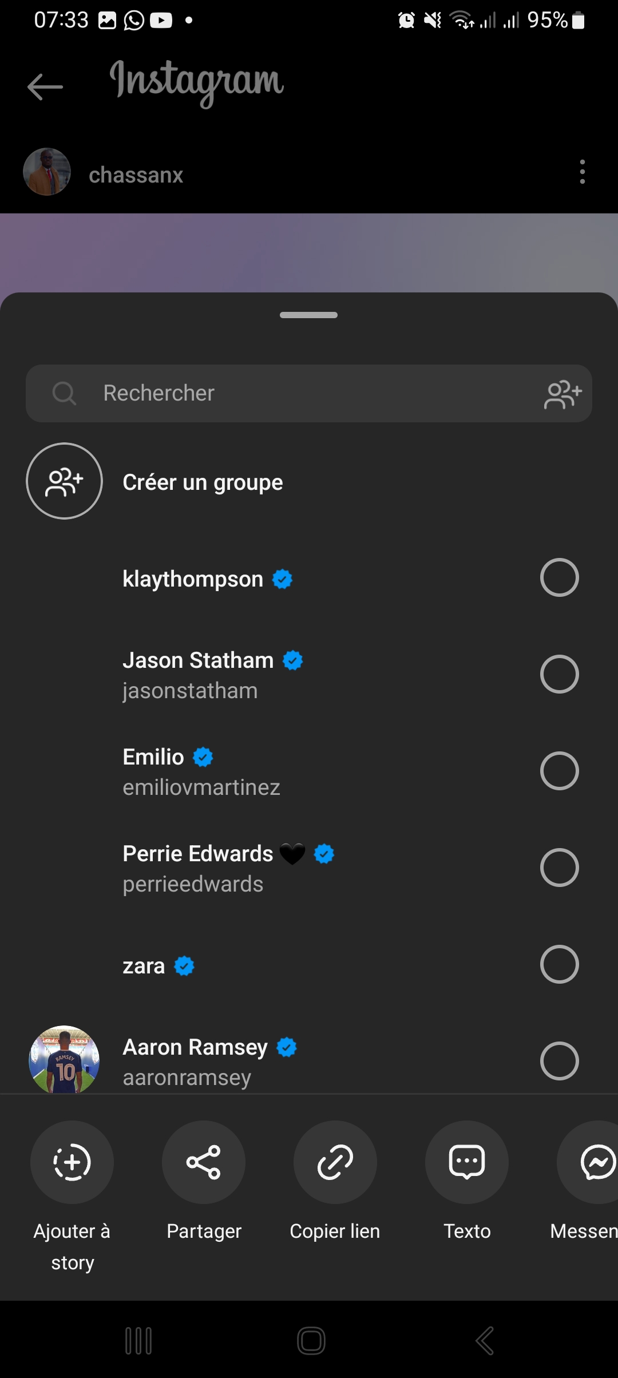Image resolution: width=618 pixels, height=1378 pixels.
Task: Select the Perrie Edwards radio button
Action: (x=559, y=868)
